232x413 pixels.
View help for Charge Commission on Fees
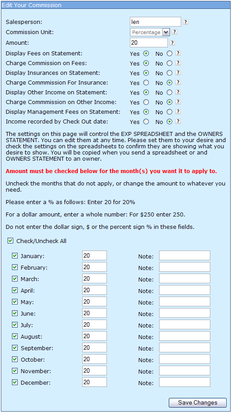(178, 63)
